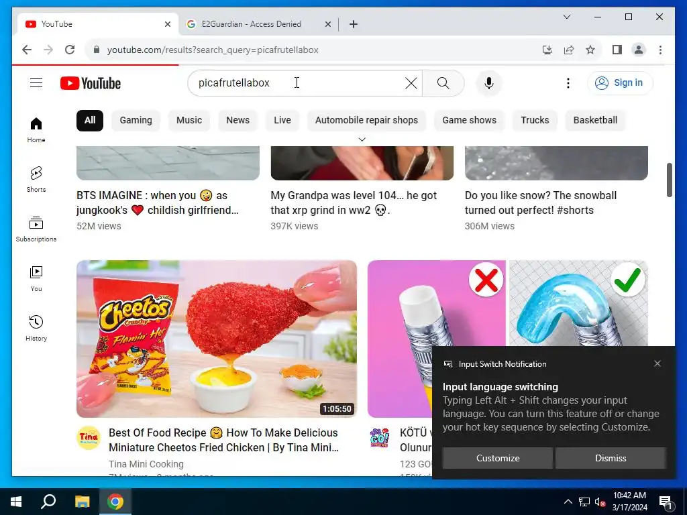This screenshot has height=515, width=687.
Task: Close the YouTube tab
Action: 167,24
